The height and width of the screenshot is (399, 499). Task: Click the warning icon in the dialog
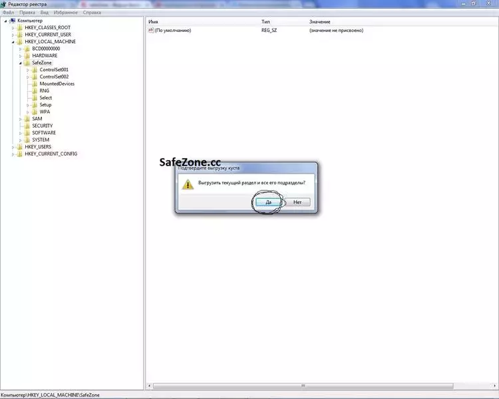pyautogui.click(x=188, y=184)
